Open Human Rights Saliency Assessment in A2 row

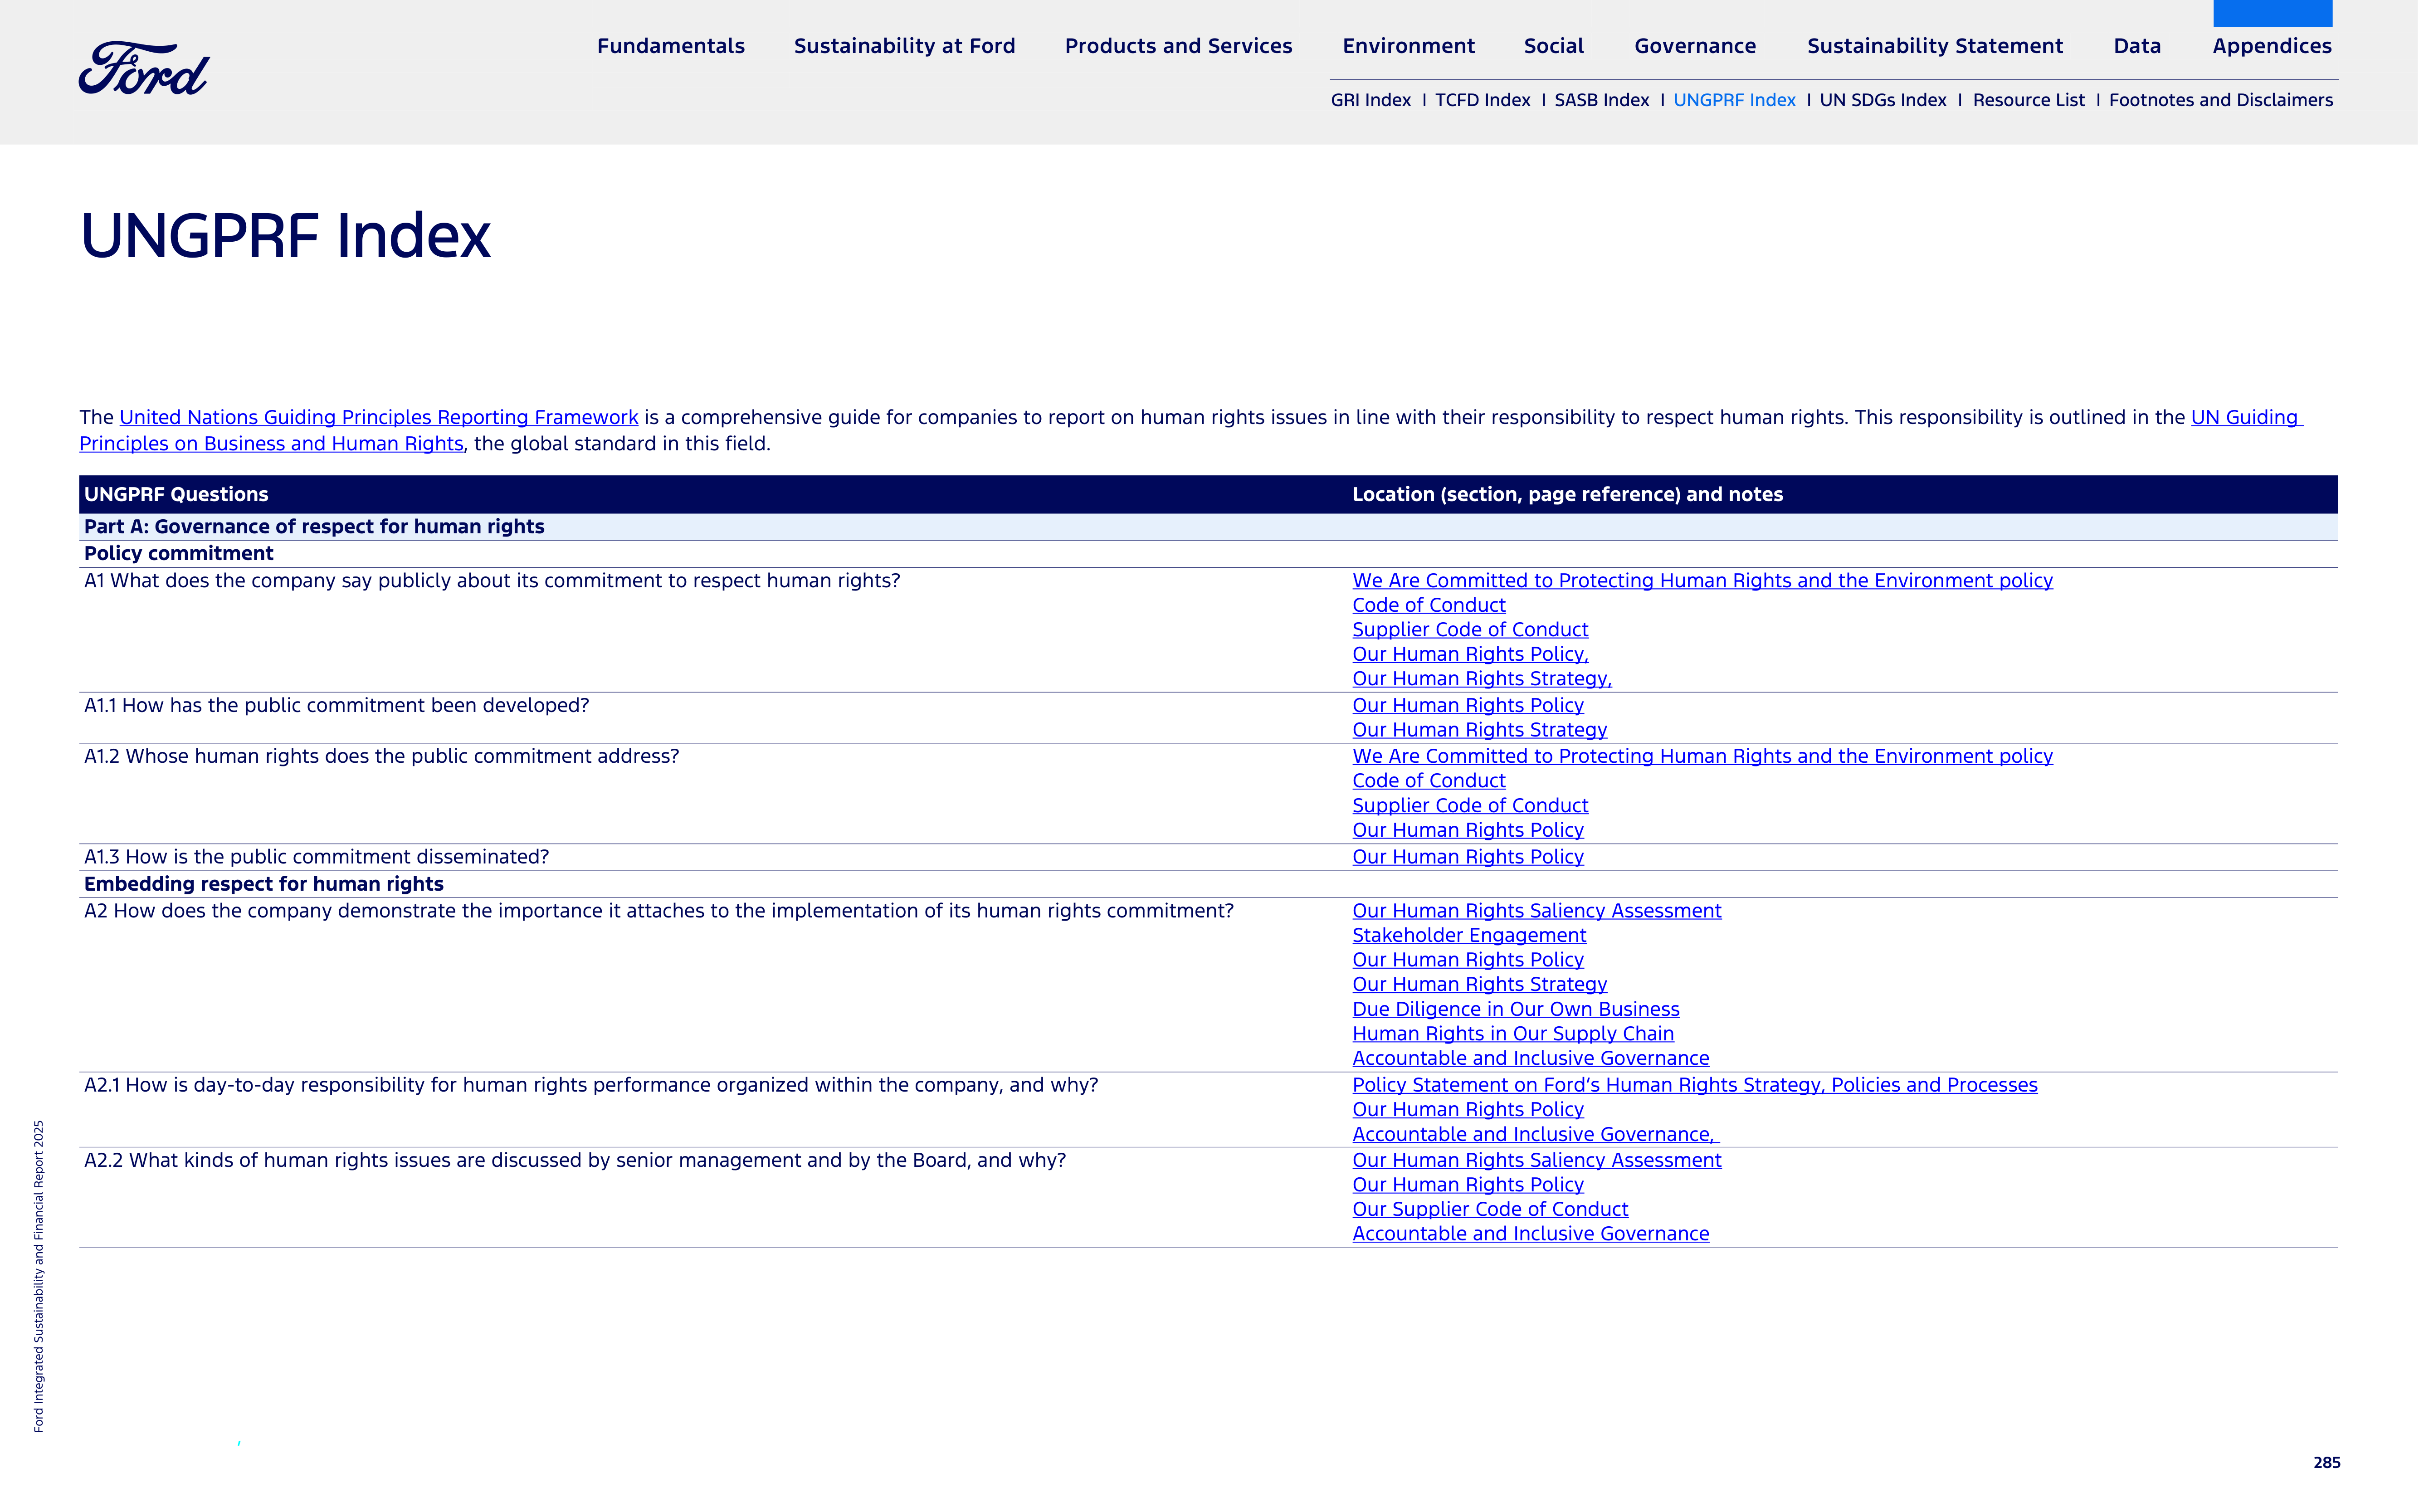click(x=1536, y=911)
